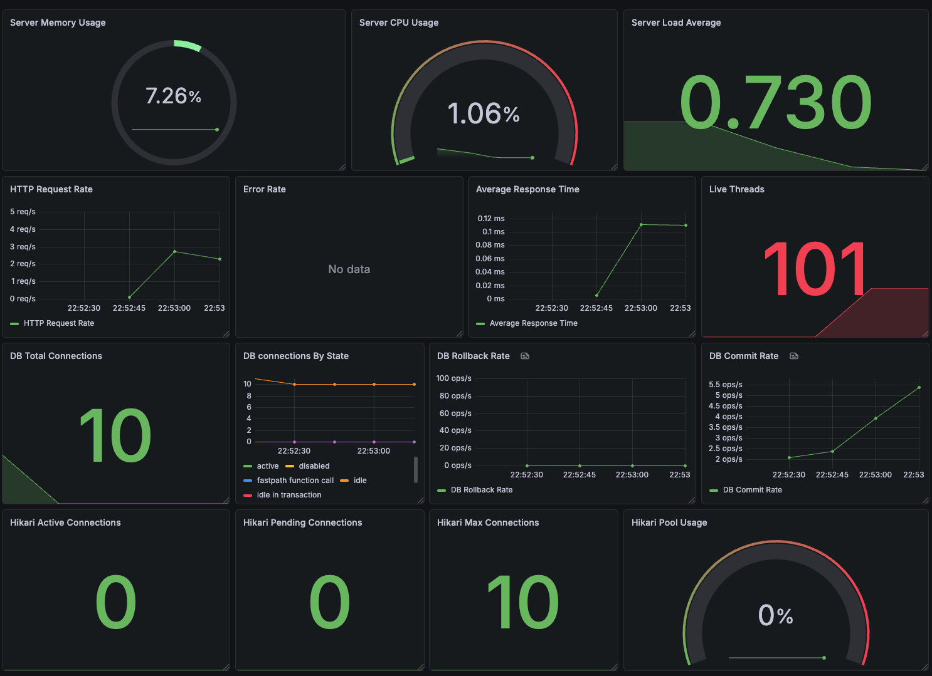
Task: Click the yellow color swatch for disabled series
Action: click(x=290, y=466)
